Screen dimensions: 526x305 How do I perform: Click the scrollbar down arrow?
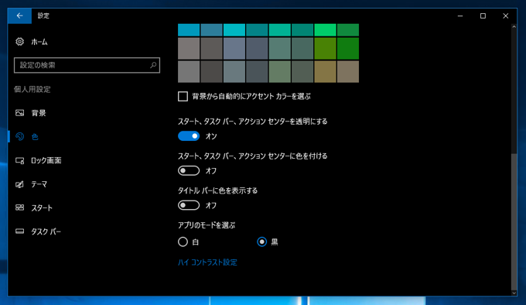click(x=514, y=293)
